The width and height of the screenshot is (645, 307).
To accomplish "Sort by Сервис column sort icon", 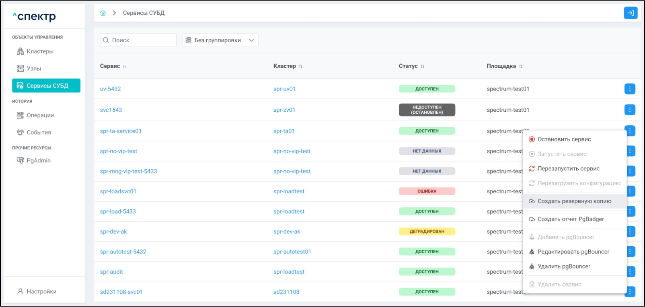I will (x=125, y=66).
